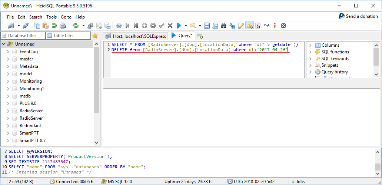Click the disconnect plug icon
Viewport: 382px width, 185px height.
(26, 25)
